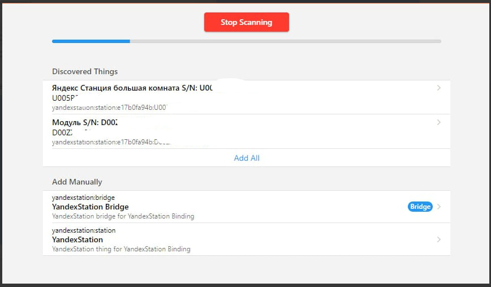Click the 'YandexStation thing for YandexStation Binding' description

[121, 249]
